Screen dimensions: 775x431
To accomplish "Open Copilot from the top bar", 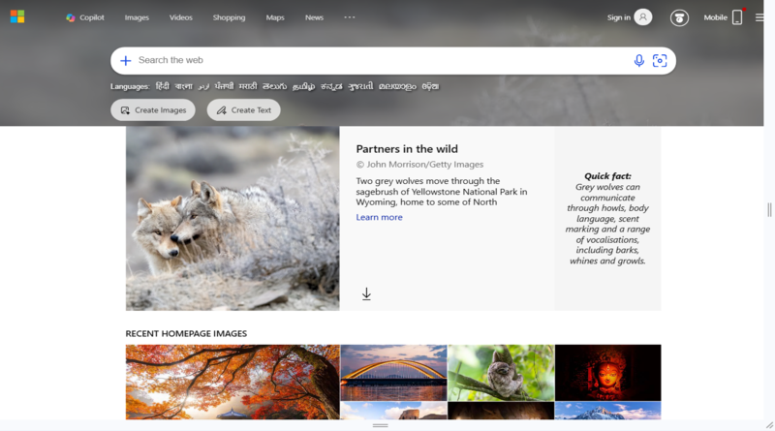I will click(x=85, y=17).
